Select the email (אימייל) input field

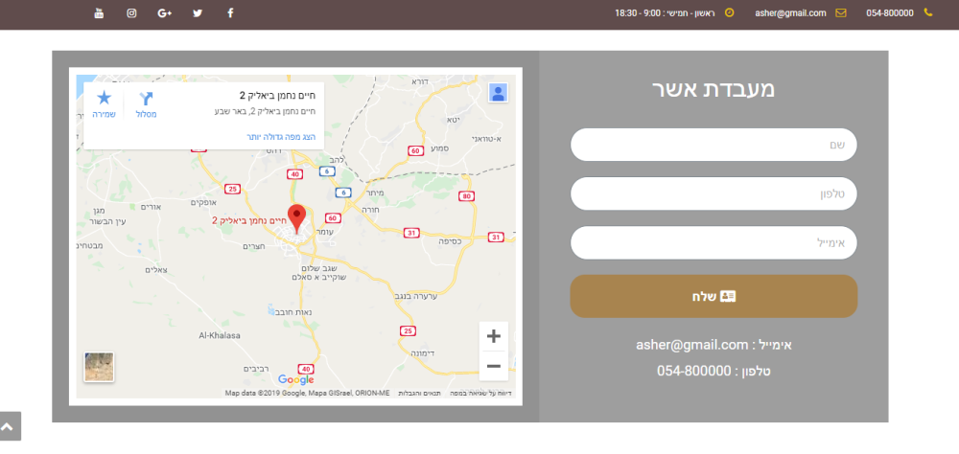(713, 242)
